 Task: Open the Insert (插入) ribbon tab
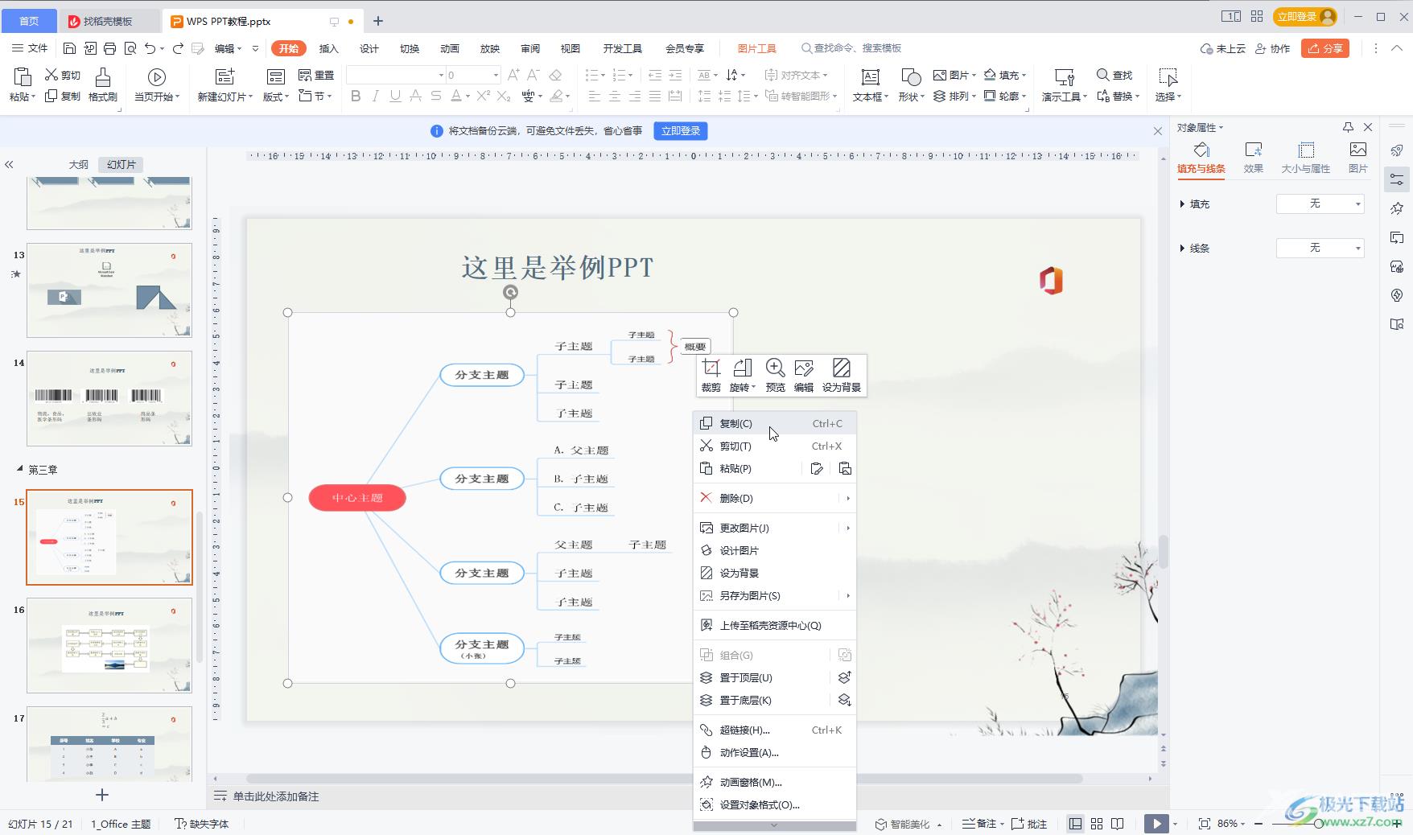click(329, 48)
